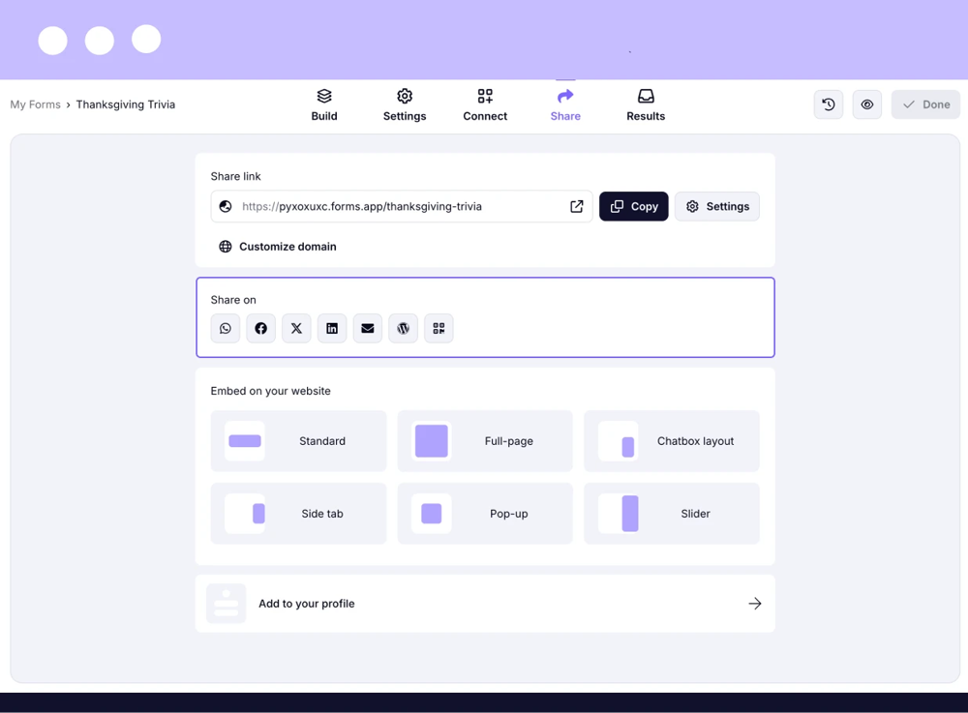Select Standard embed layout
This screenshot has width=968, height=713.
(x=298, y=441)
